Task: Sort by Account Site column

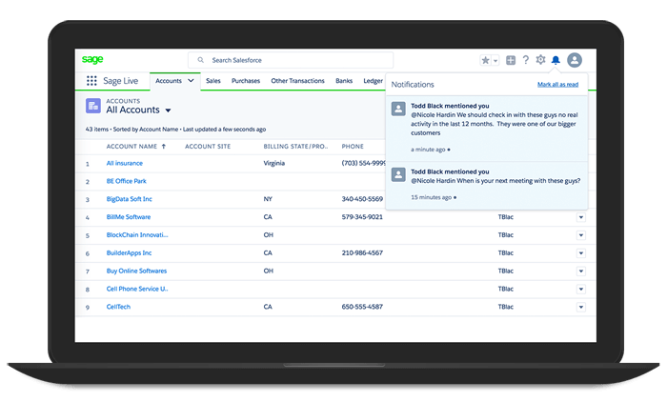Action: (x=208, y=147)
